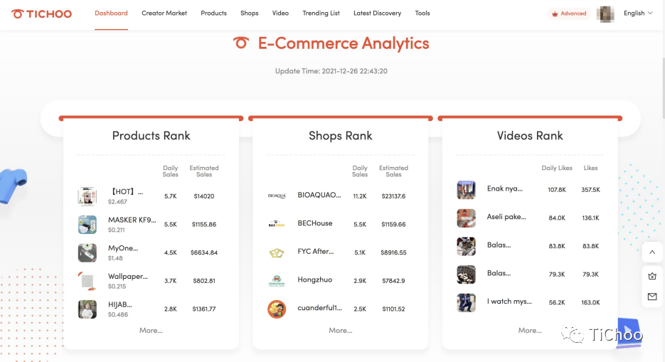665x362 pixels.
Task: Click the E-Commerce Analytics logo icon
Action: click(x=241, y=43)
